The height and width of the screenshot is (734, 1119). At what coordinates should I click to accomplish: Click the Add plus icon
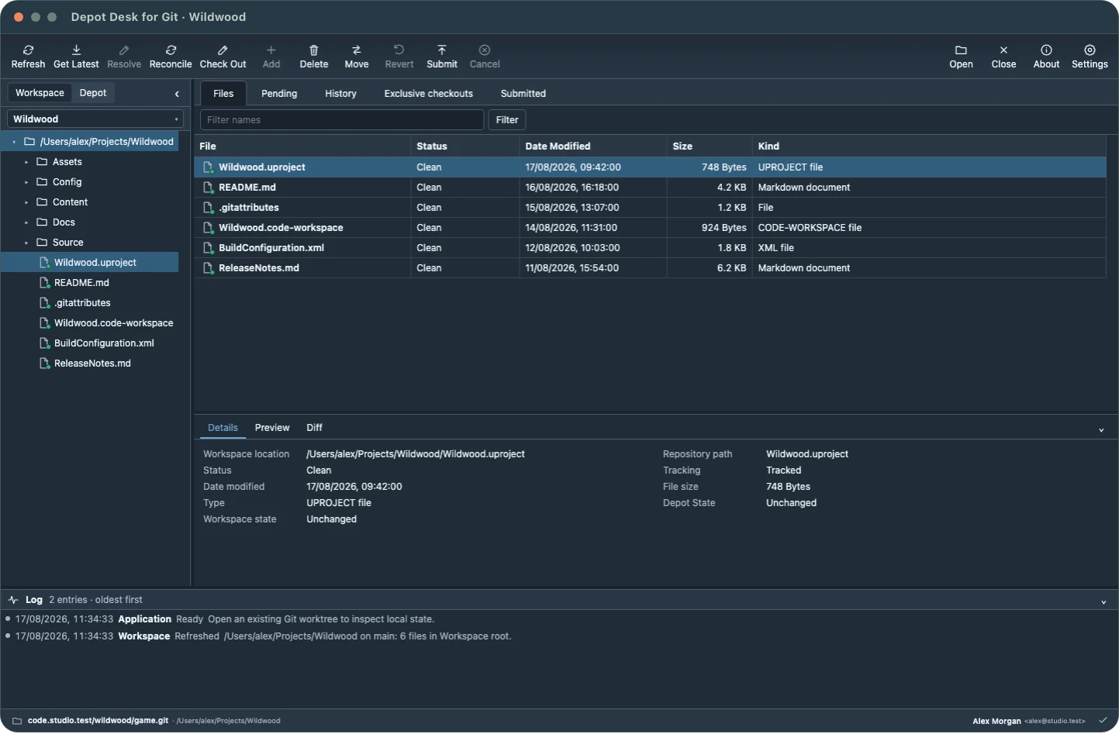(x=271, y=50)
